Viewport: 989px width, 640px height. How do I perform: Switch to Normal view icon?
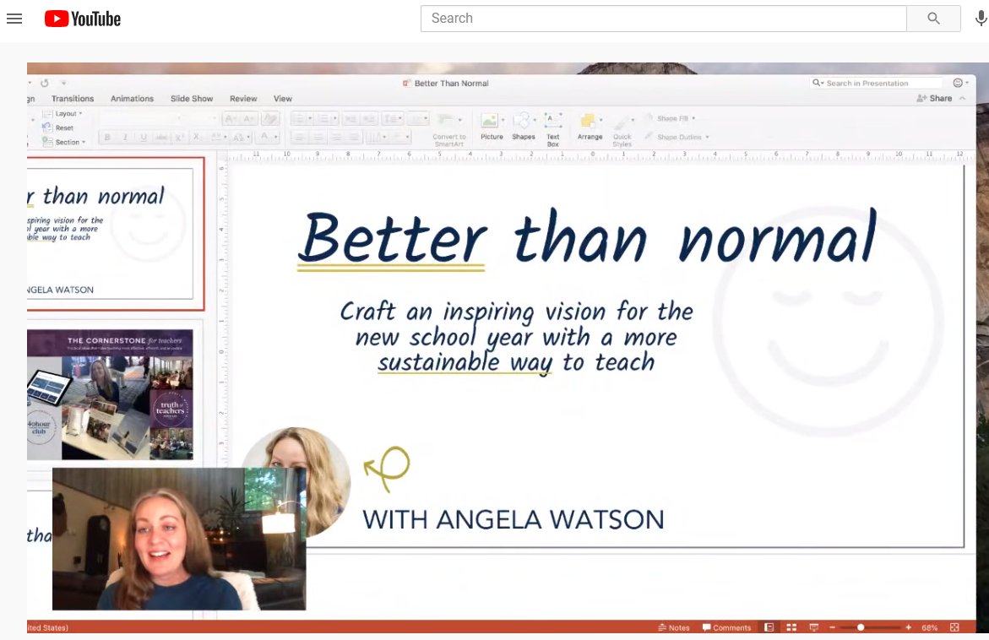(769, 627)
